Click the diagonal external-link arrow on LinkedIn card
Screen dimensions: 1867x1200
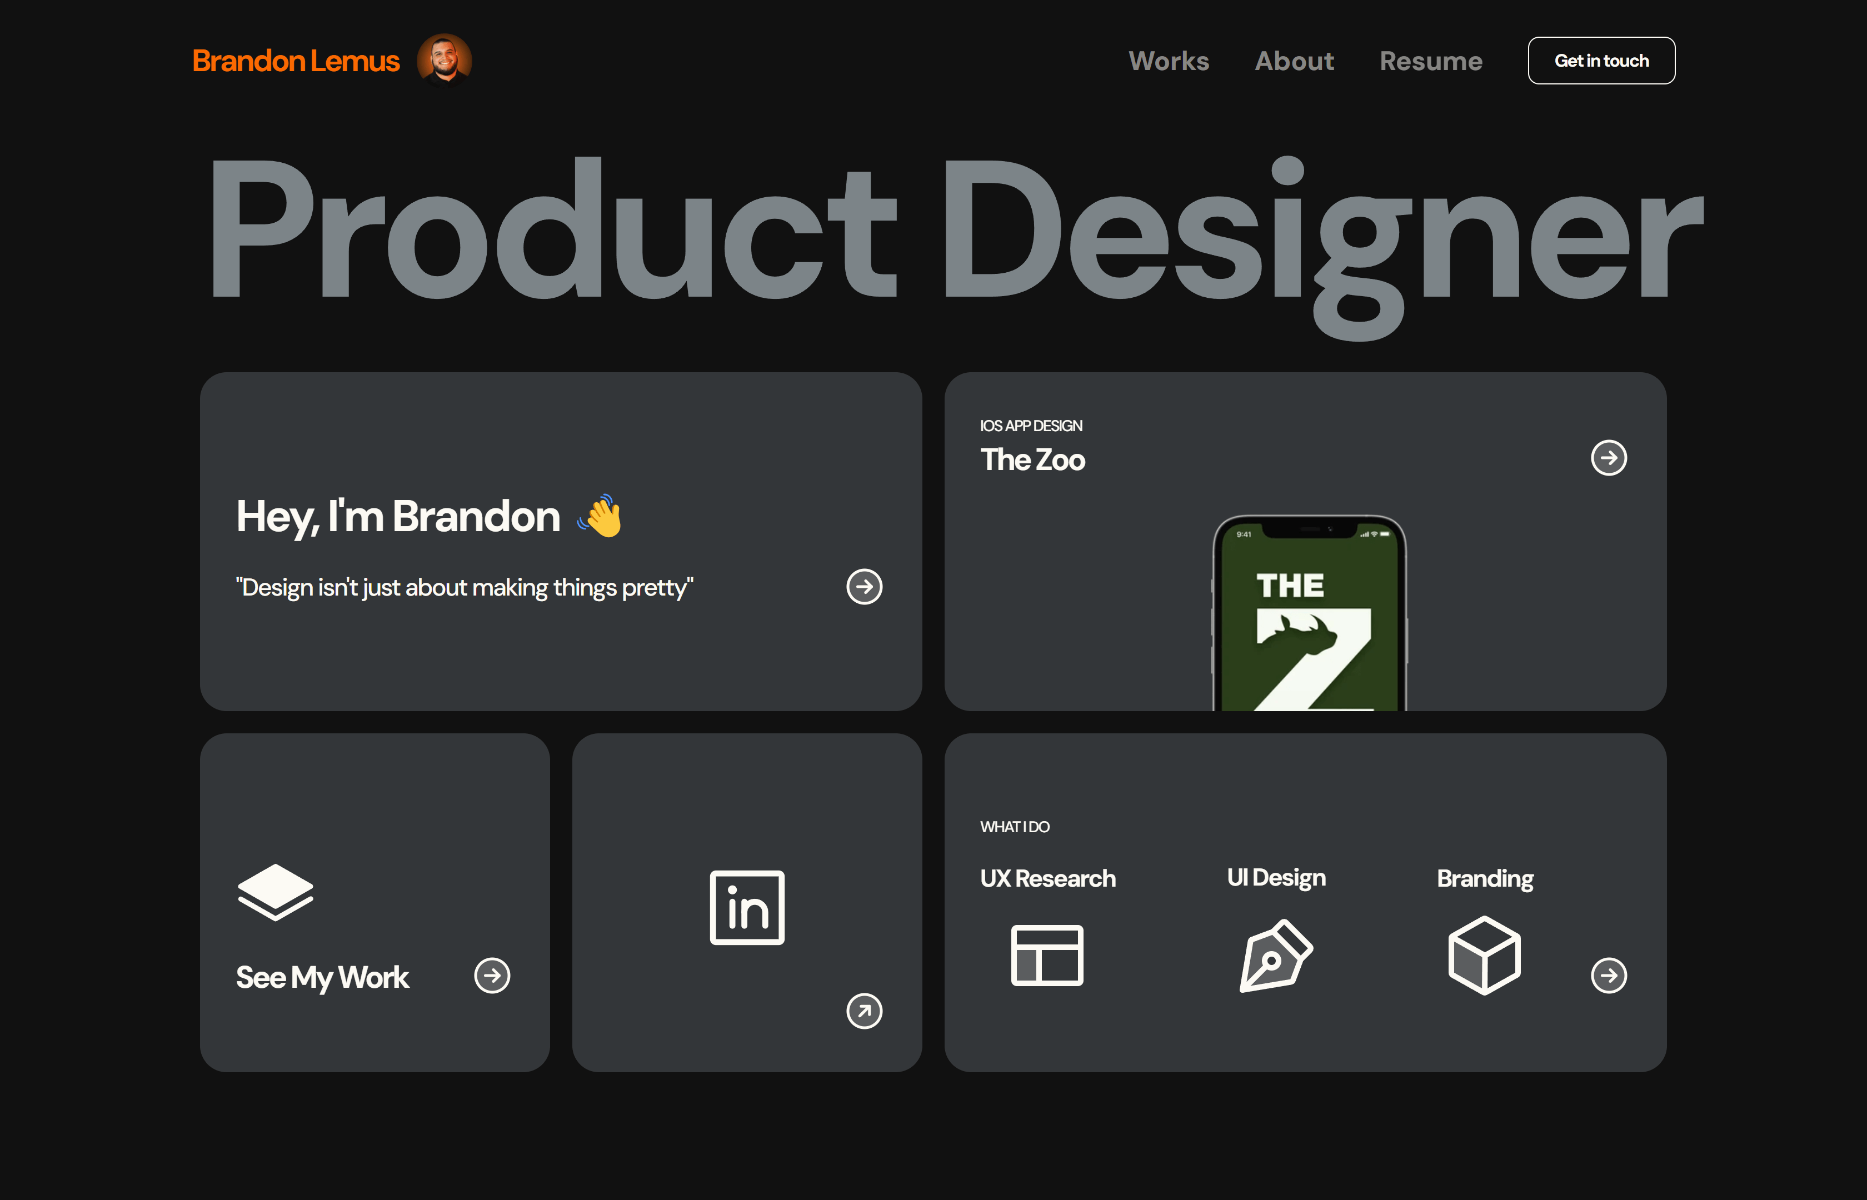tap(864, 1011)
